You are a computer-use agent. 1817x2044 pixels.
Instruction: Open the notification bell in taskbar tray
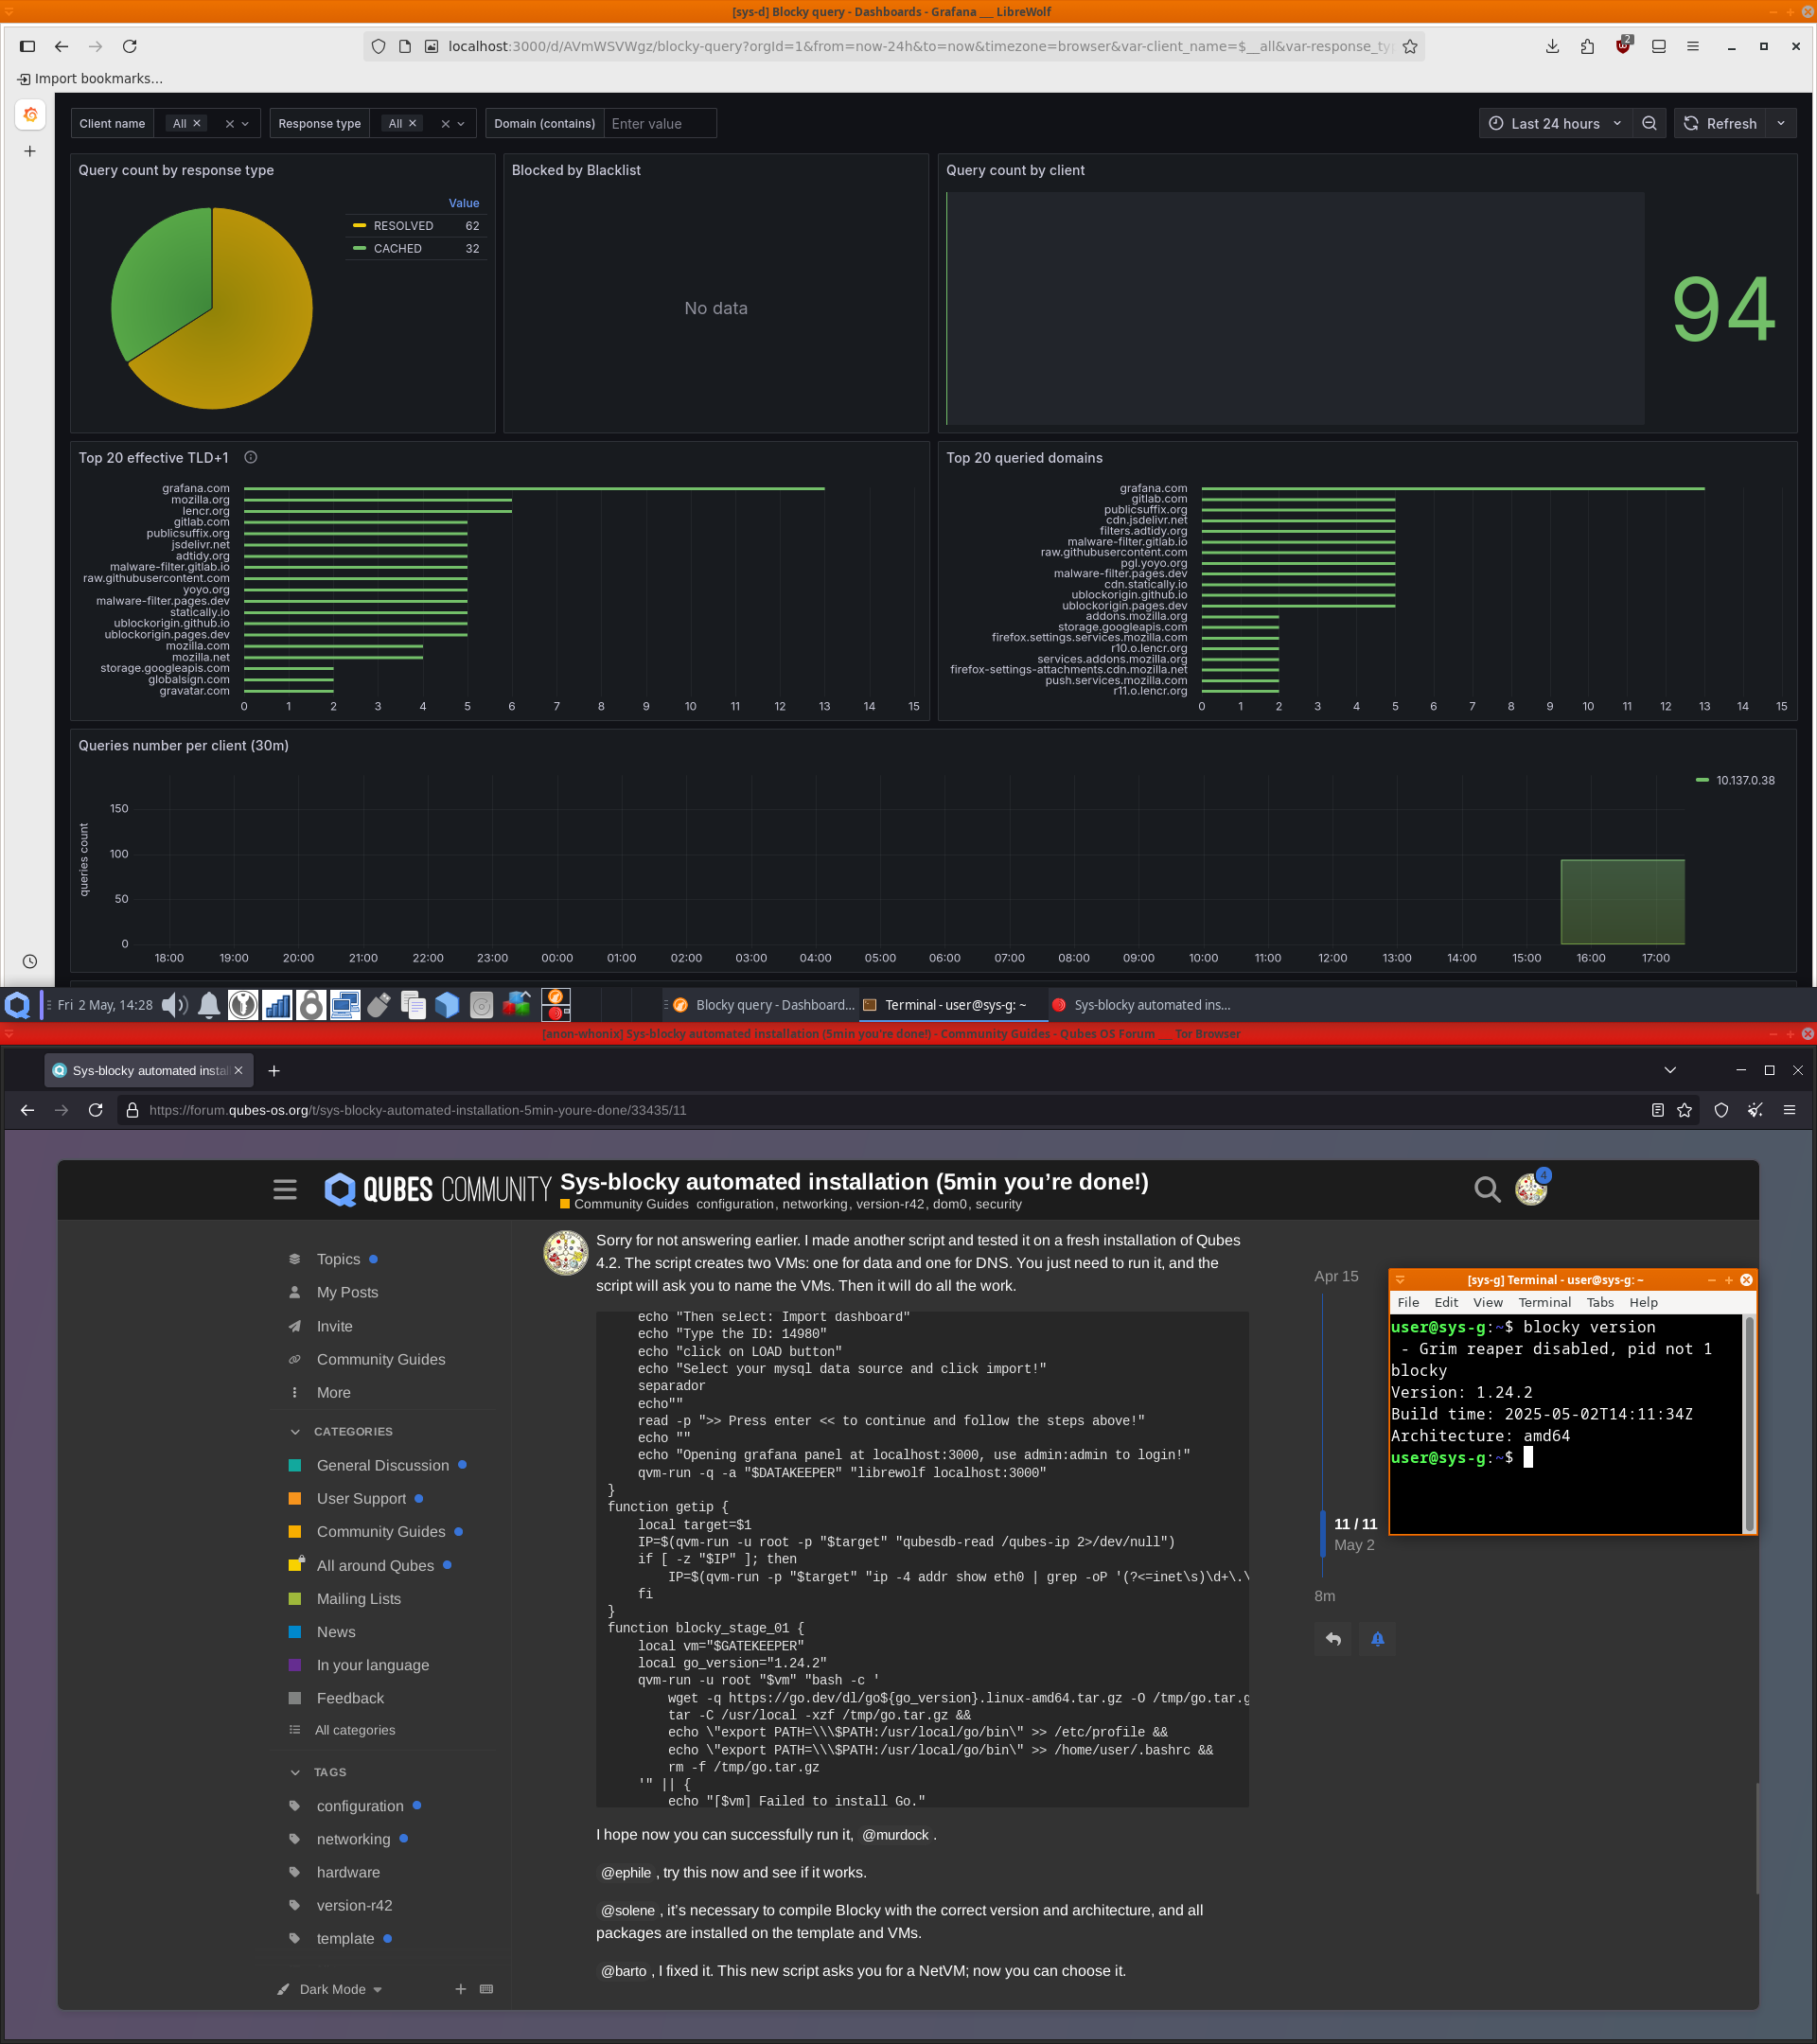tap(209, 1005)
